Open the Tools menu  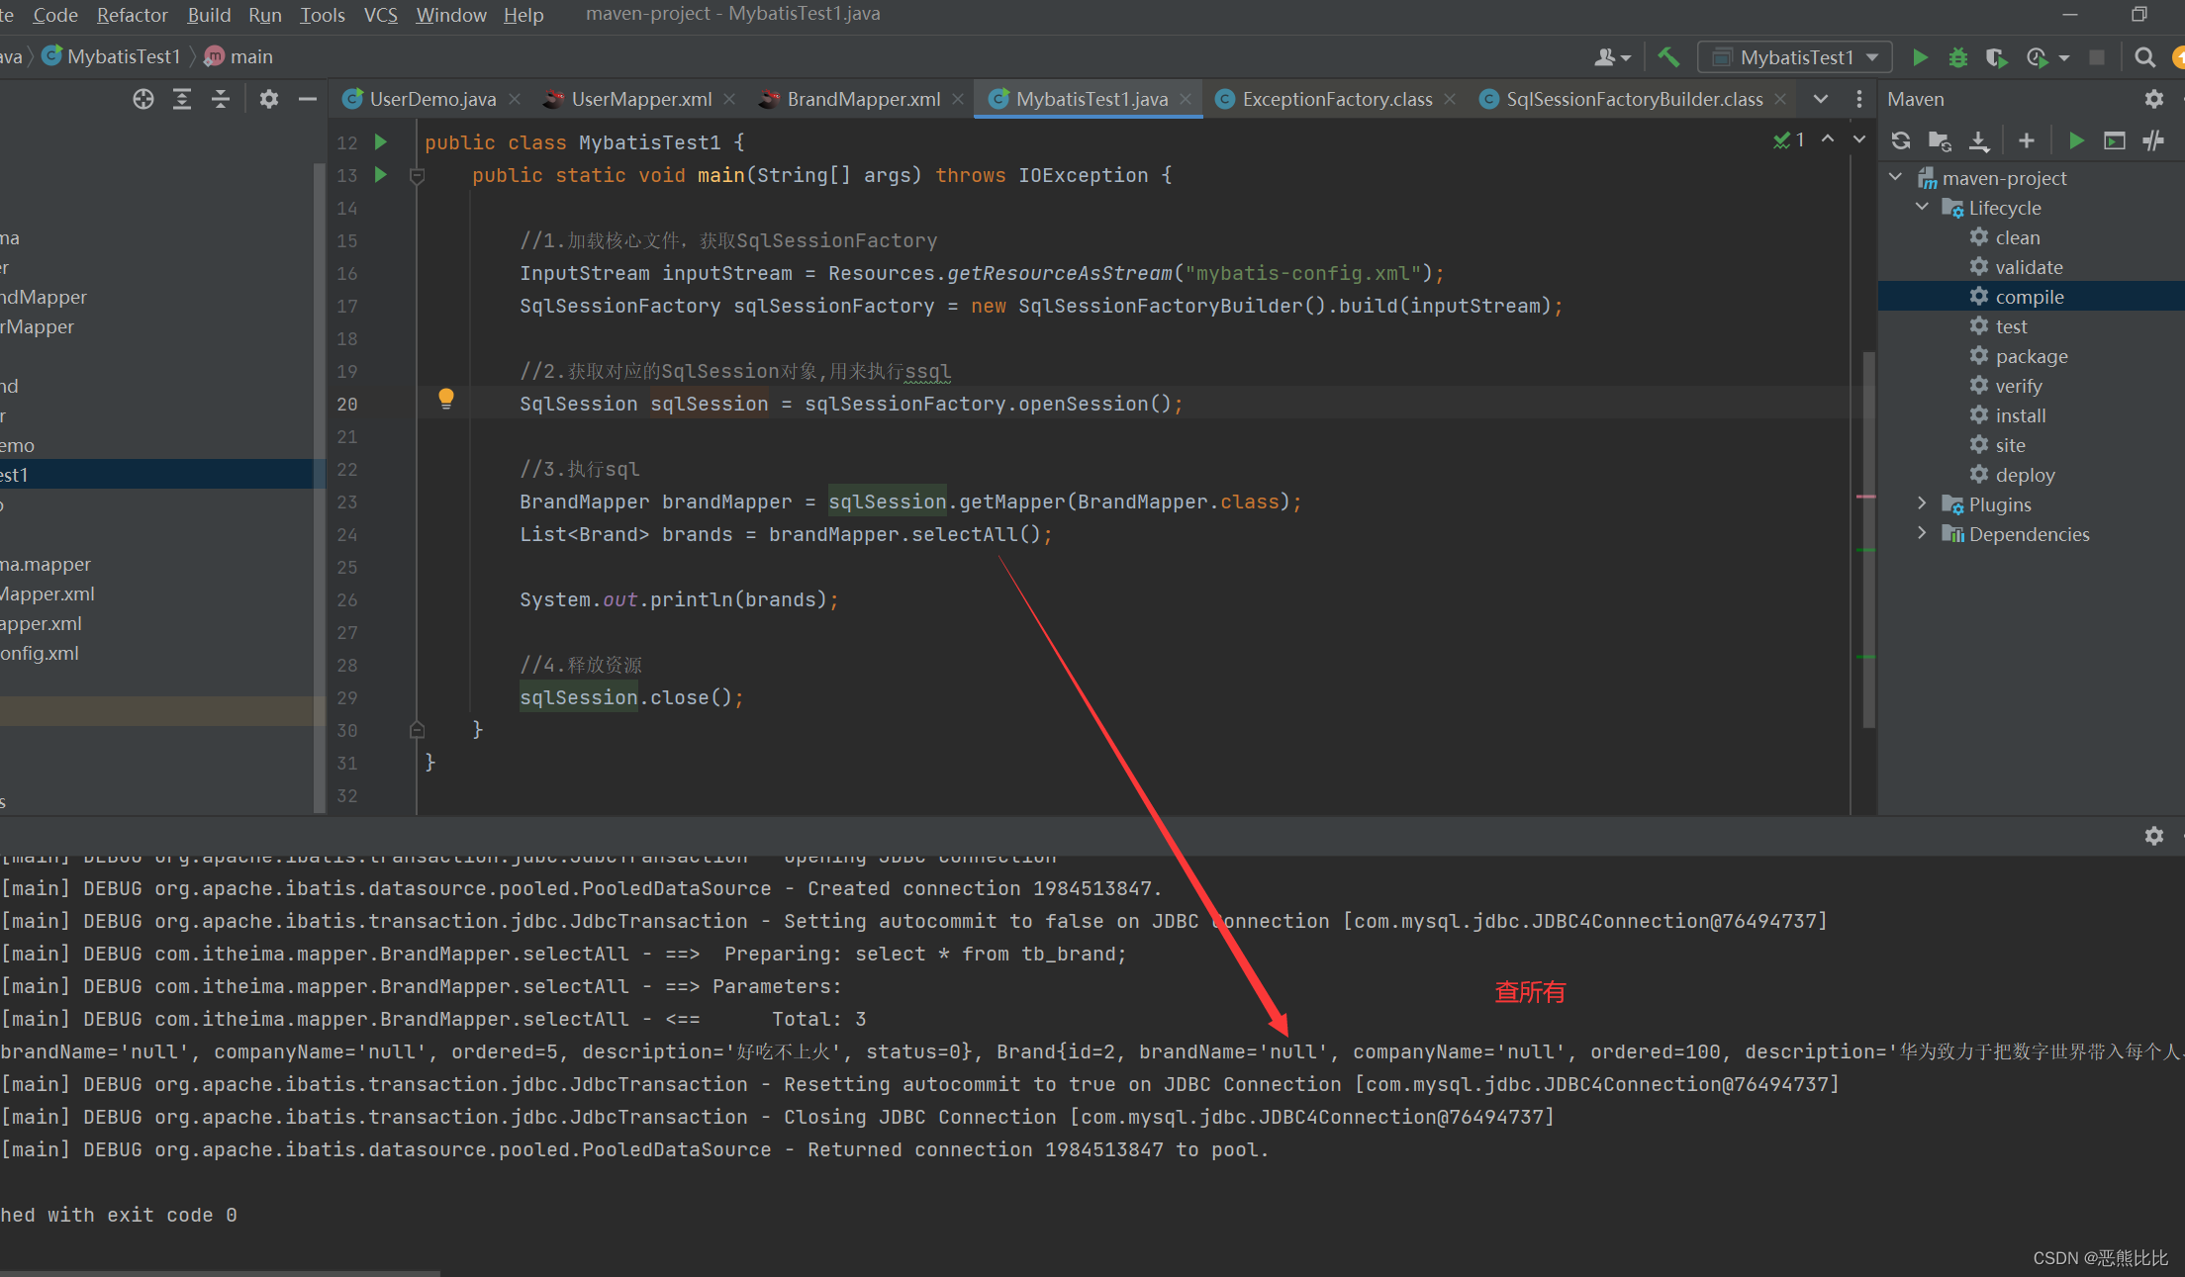coord(323,15)
